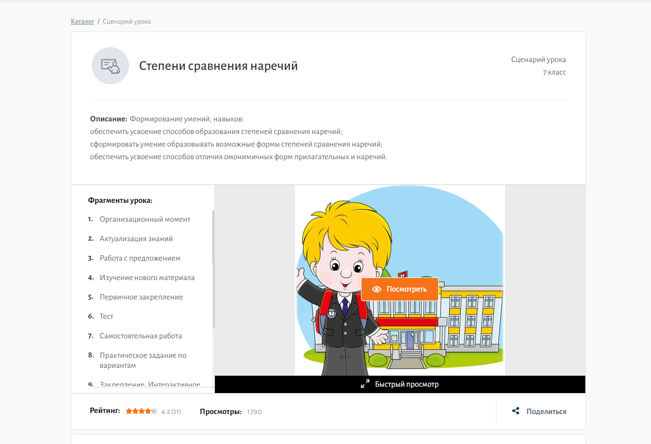Click the Сценарий урока breadcrumb text
651x444 pixels.
click(127, 22)
